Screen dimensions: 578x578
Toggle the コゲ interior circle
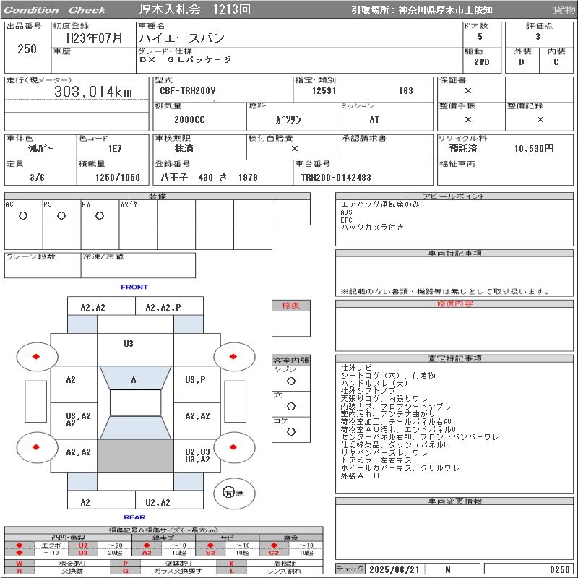291,431
